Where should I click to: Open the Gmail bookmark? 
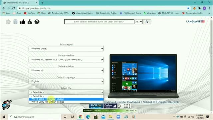(17, 13)
